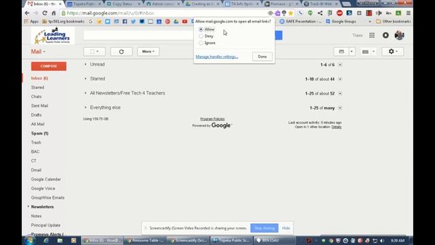Open the Inbox (6) folder
435x245 pixels.
39,78
